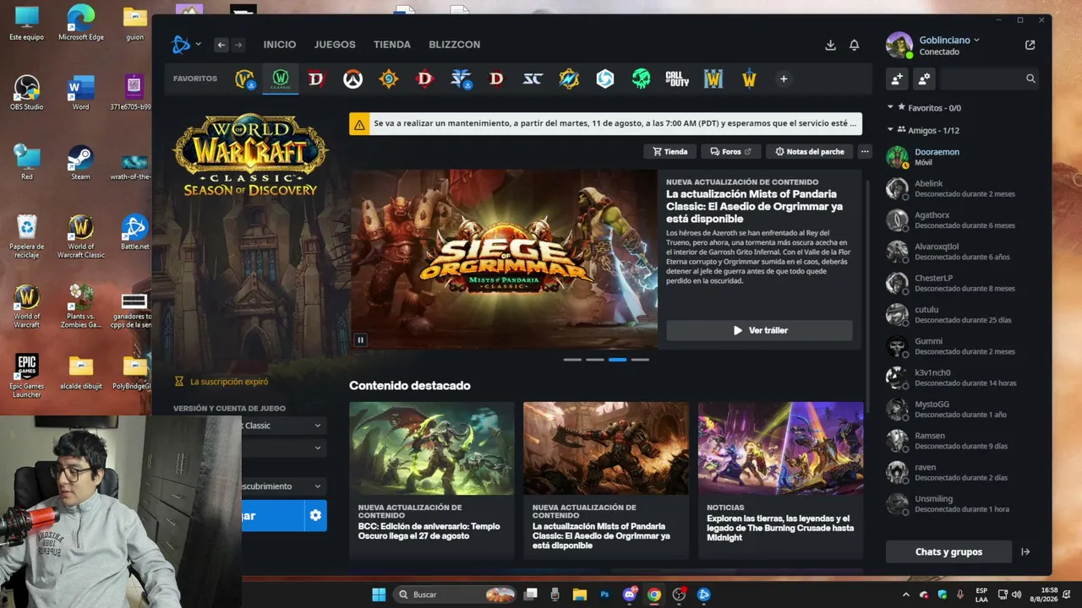Go back with the left arrow
This screenshot has height=608, width=1082.
click(221, 45)
